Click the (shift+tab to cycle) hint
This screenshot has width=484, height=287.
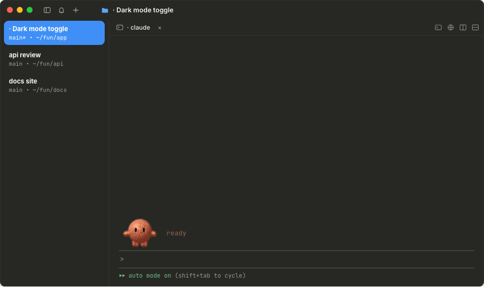(x=210, y=276)
